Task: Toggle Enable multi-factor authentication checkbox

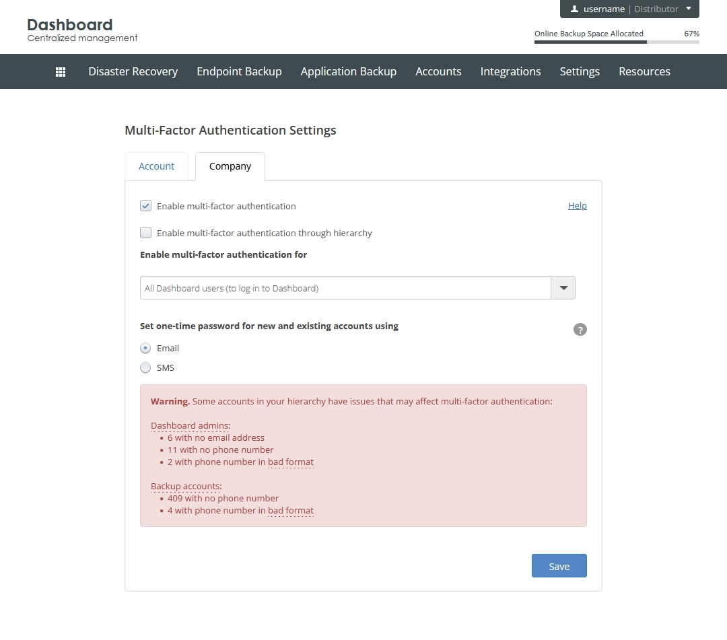Action: pos(145,206)
